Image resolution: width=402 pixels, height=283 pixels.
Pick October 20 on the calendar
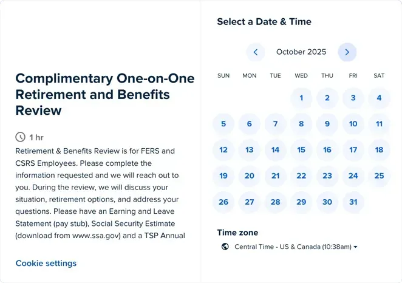[250, 176]
